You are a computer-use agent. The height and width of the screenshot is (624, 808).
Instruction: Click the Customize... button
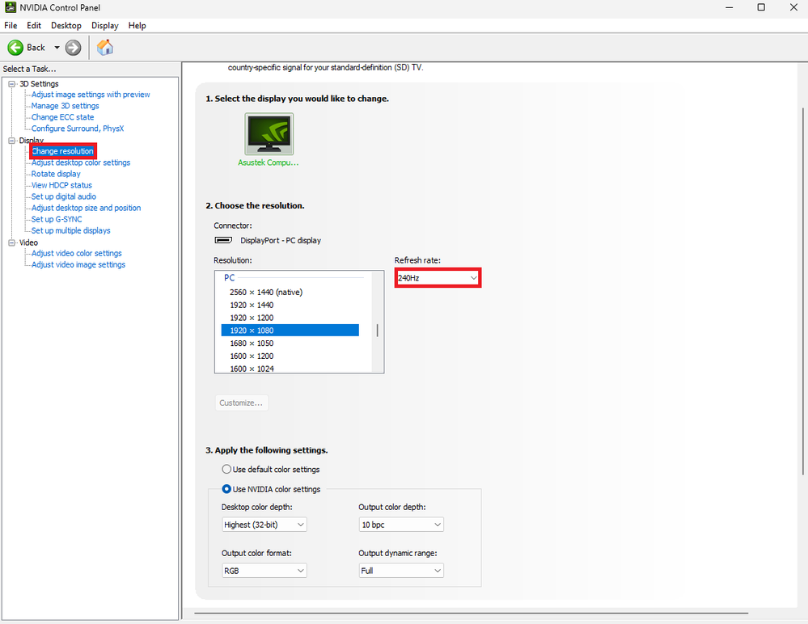(241, 403)
